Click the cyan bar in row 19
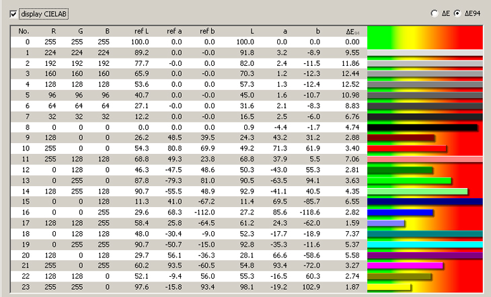The width and height of the screenshot is (491, 297). 425,245
